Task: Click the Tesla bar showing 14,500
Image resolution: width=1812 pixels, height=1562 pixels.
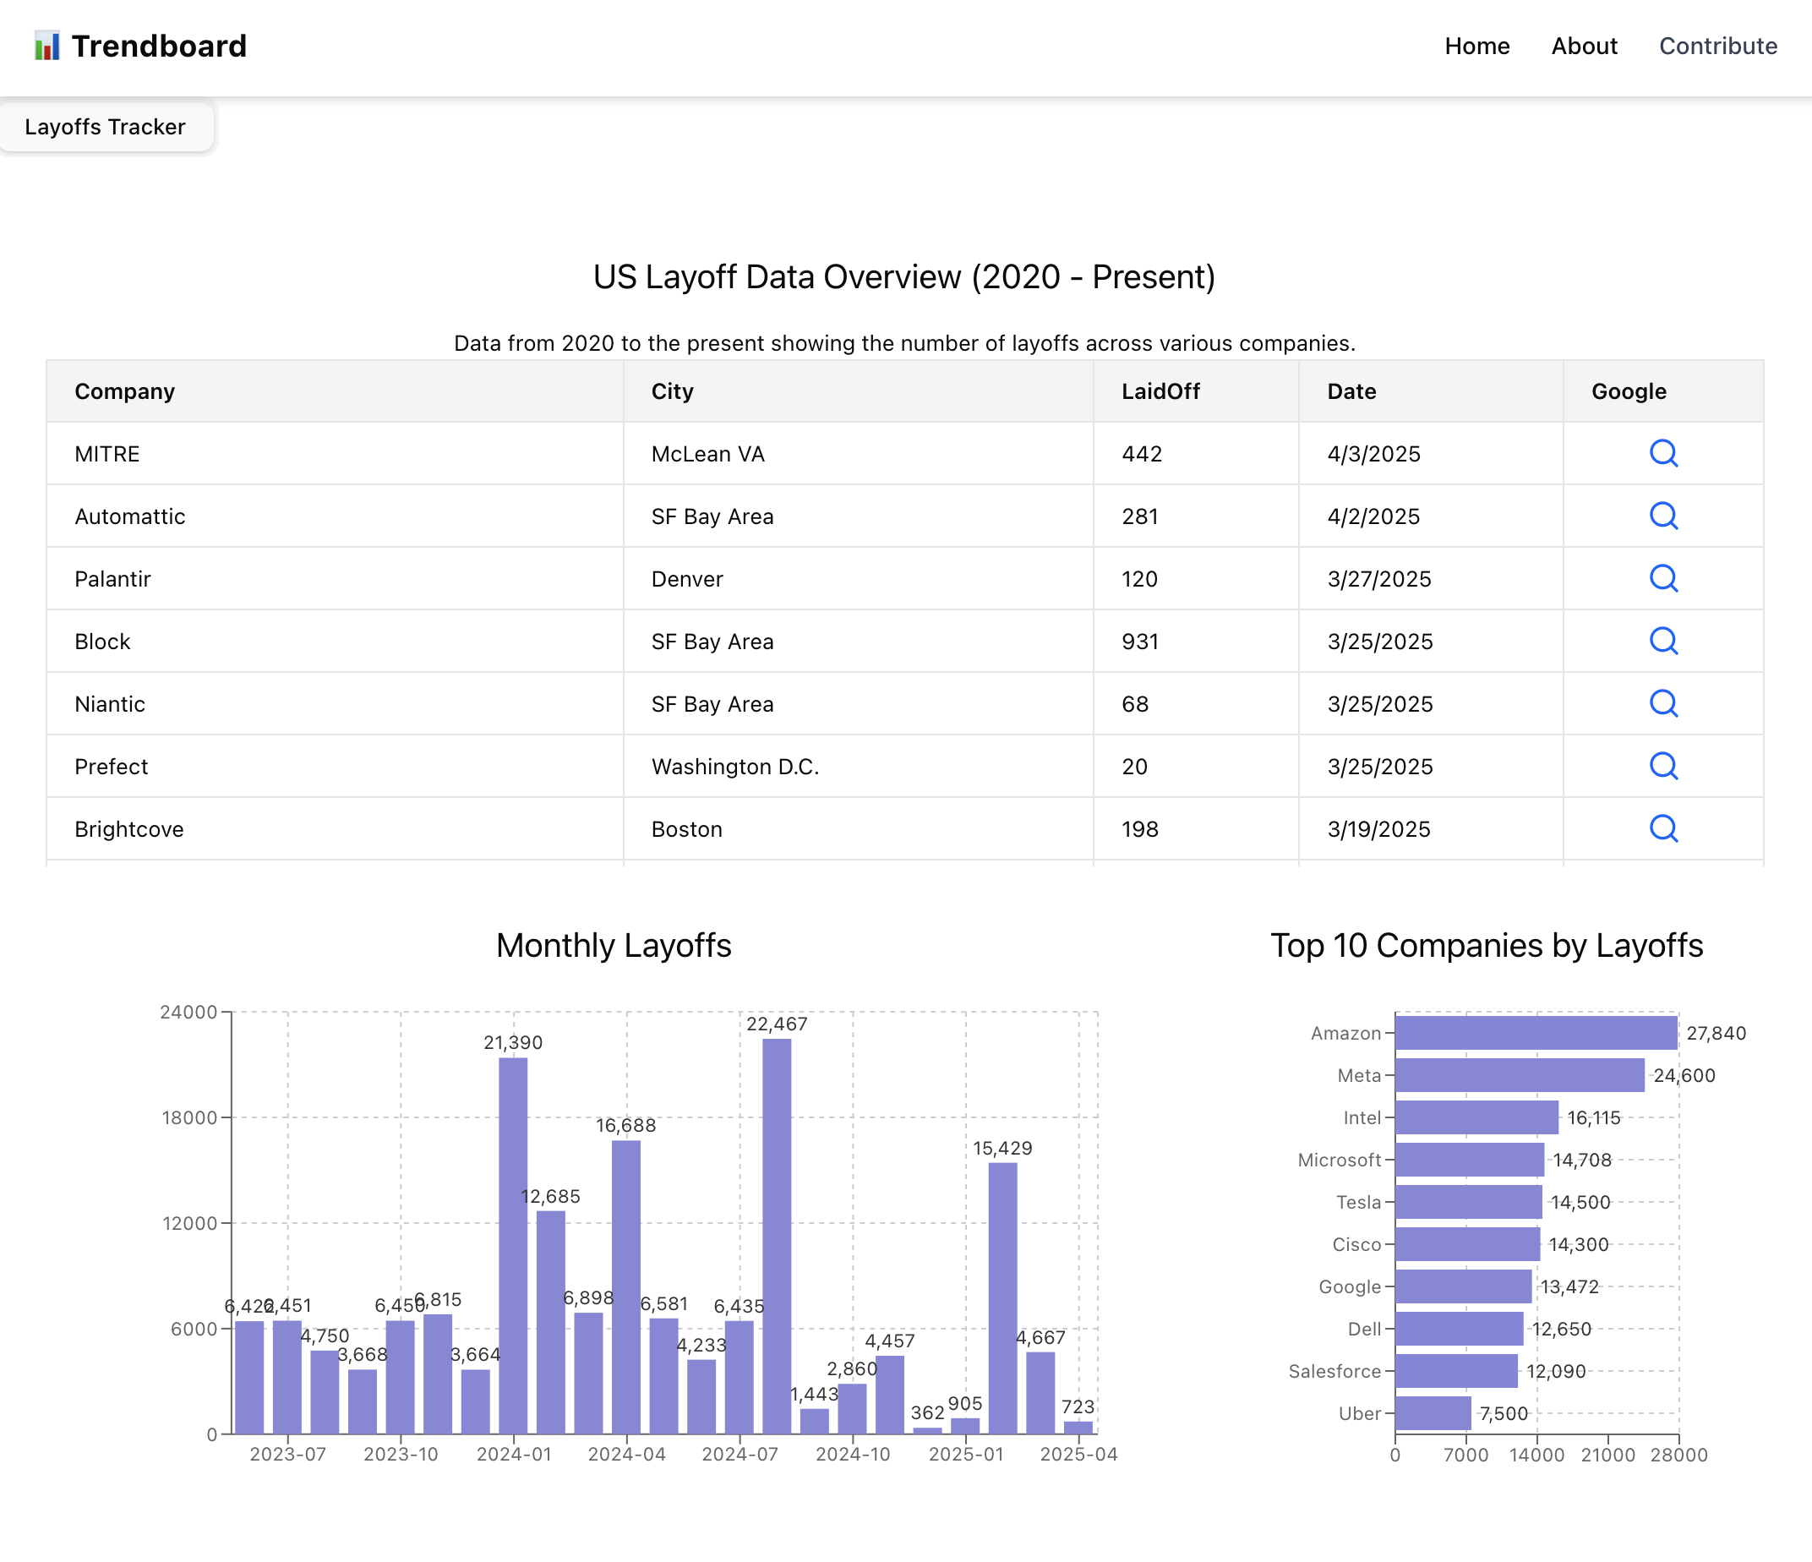Action: [1469, 1202]
